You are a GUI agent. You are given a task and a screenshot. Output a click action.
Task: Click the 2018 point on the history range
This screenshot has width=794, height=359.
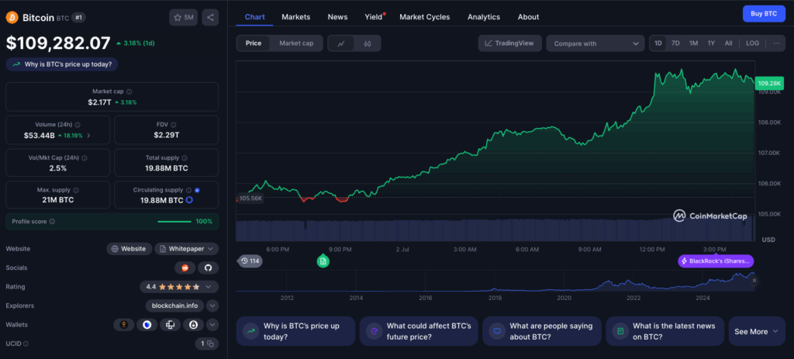(495, 298)
